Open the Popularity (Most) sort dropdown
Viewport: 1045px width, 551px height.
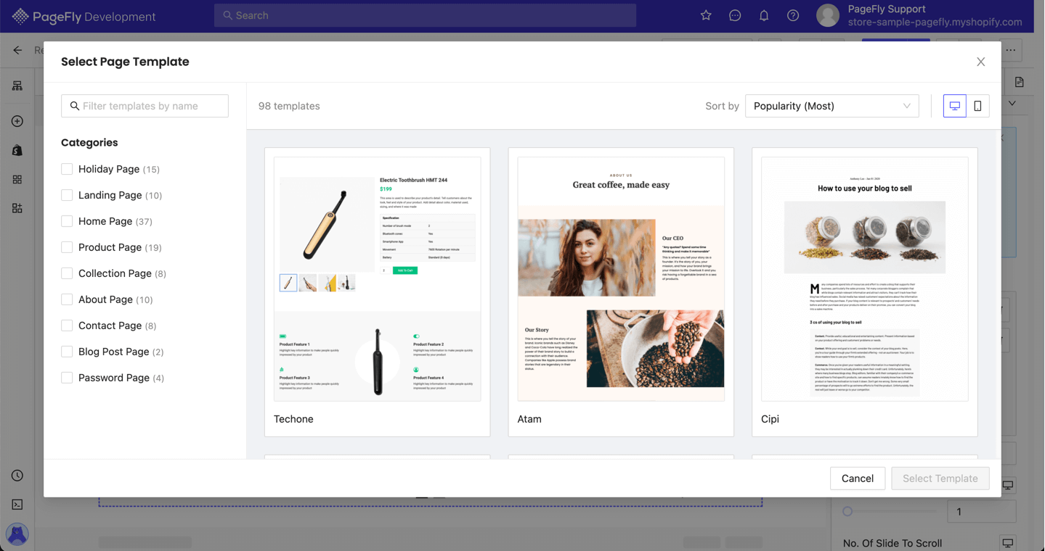[x=831, y=106]
